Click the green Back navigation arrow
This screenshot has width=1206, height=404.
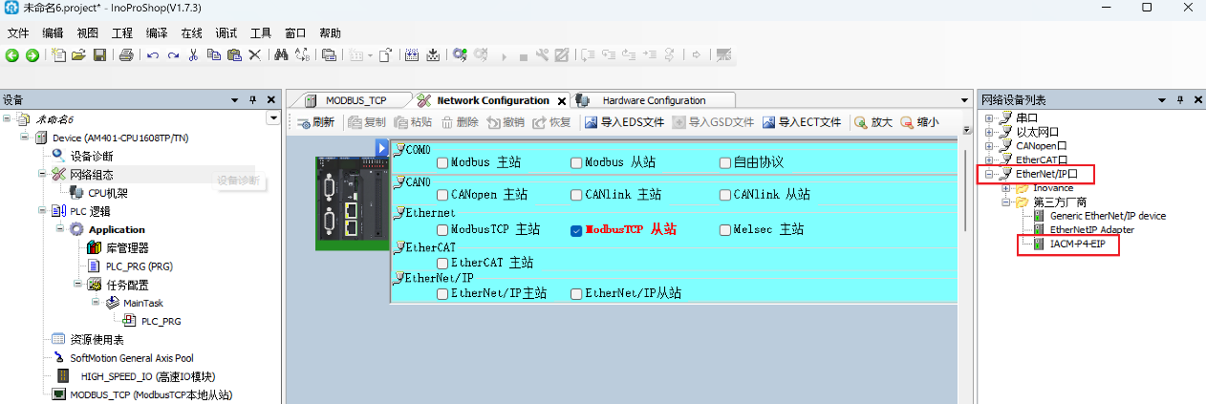tap(12, 55)
